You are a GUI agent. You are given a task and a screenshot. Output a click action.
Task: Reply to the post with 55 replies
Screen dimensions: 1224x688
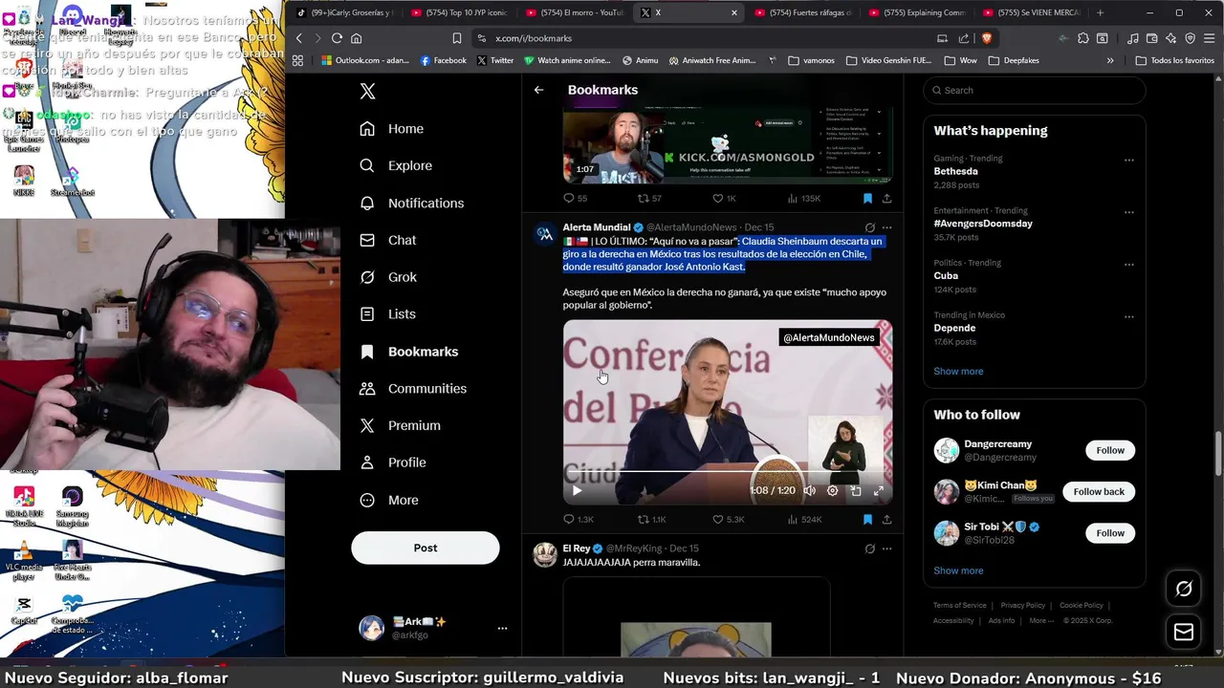click(x=575, y=199)
